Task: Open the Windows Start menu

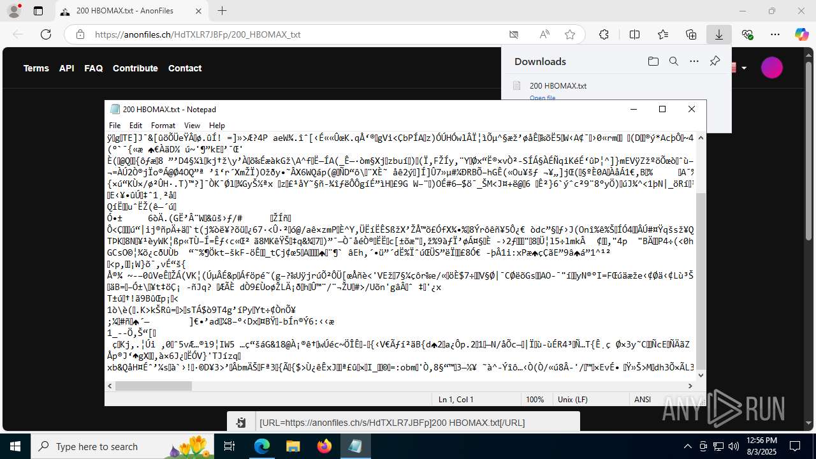Action: point(15,446)
